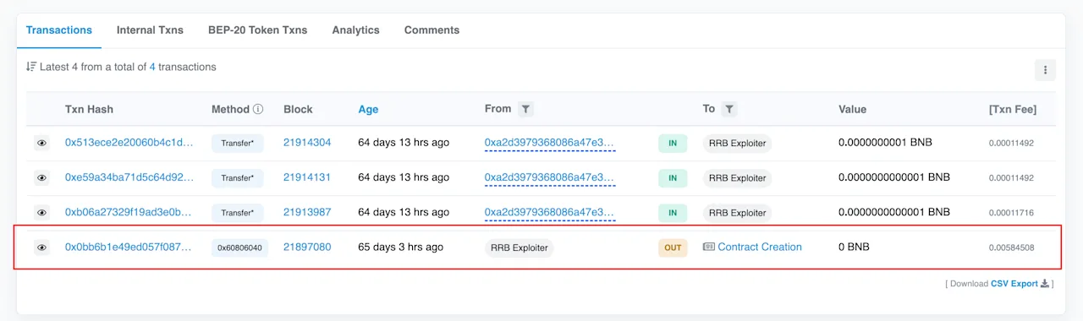
Task: Click Transfer* method badge for block 21913987
Action: [x=238, y=213]
